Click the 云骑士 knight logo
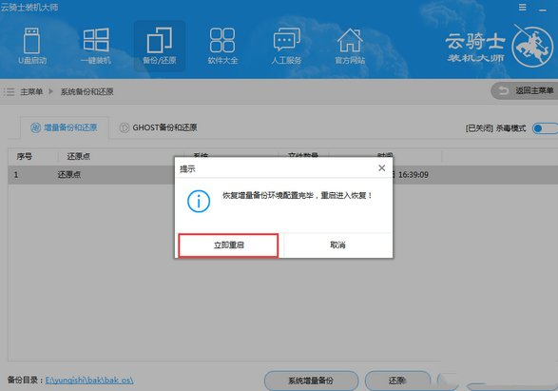The width and height of the screenshot is (558, 391). [532, 46]
